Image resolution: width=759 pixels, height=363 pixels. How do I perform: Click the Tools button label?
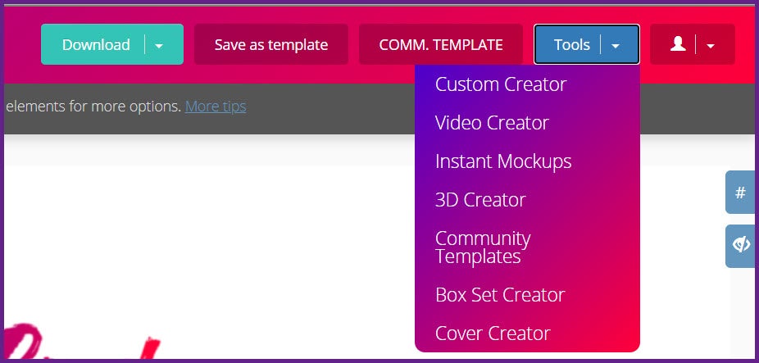click(571, 44)
